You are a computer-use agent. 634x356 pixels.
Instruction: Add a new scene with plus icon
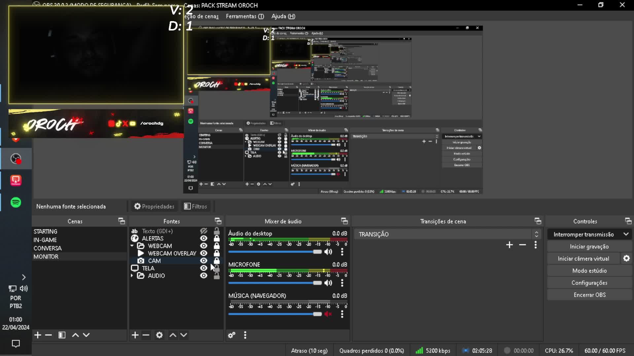click(x=38, y=335)
